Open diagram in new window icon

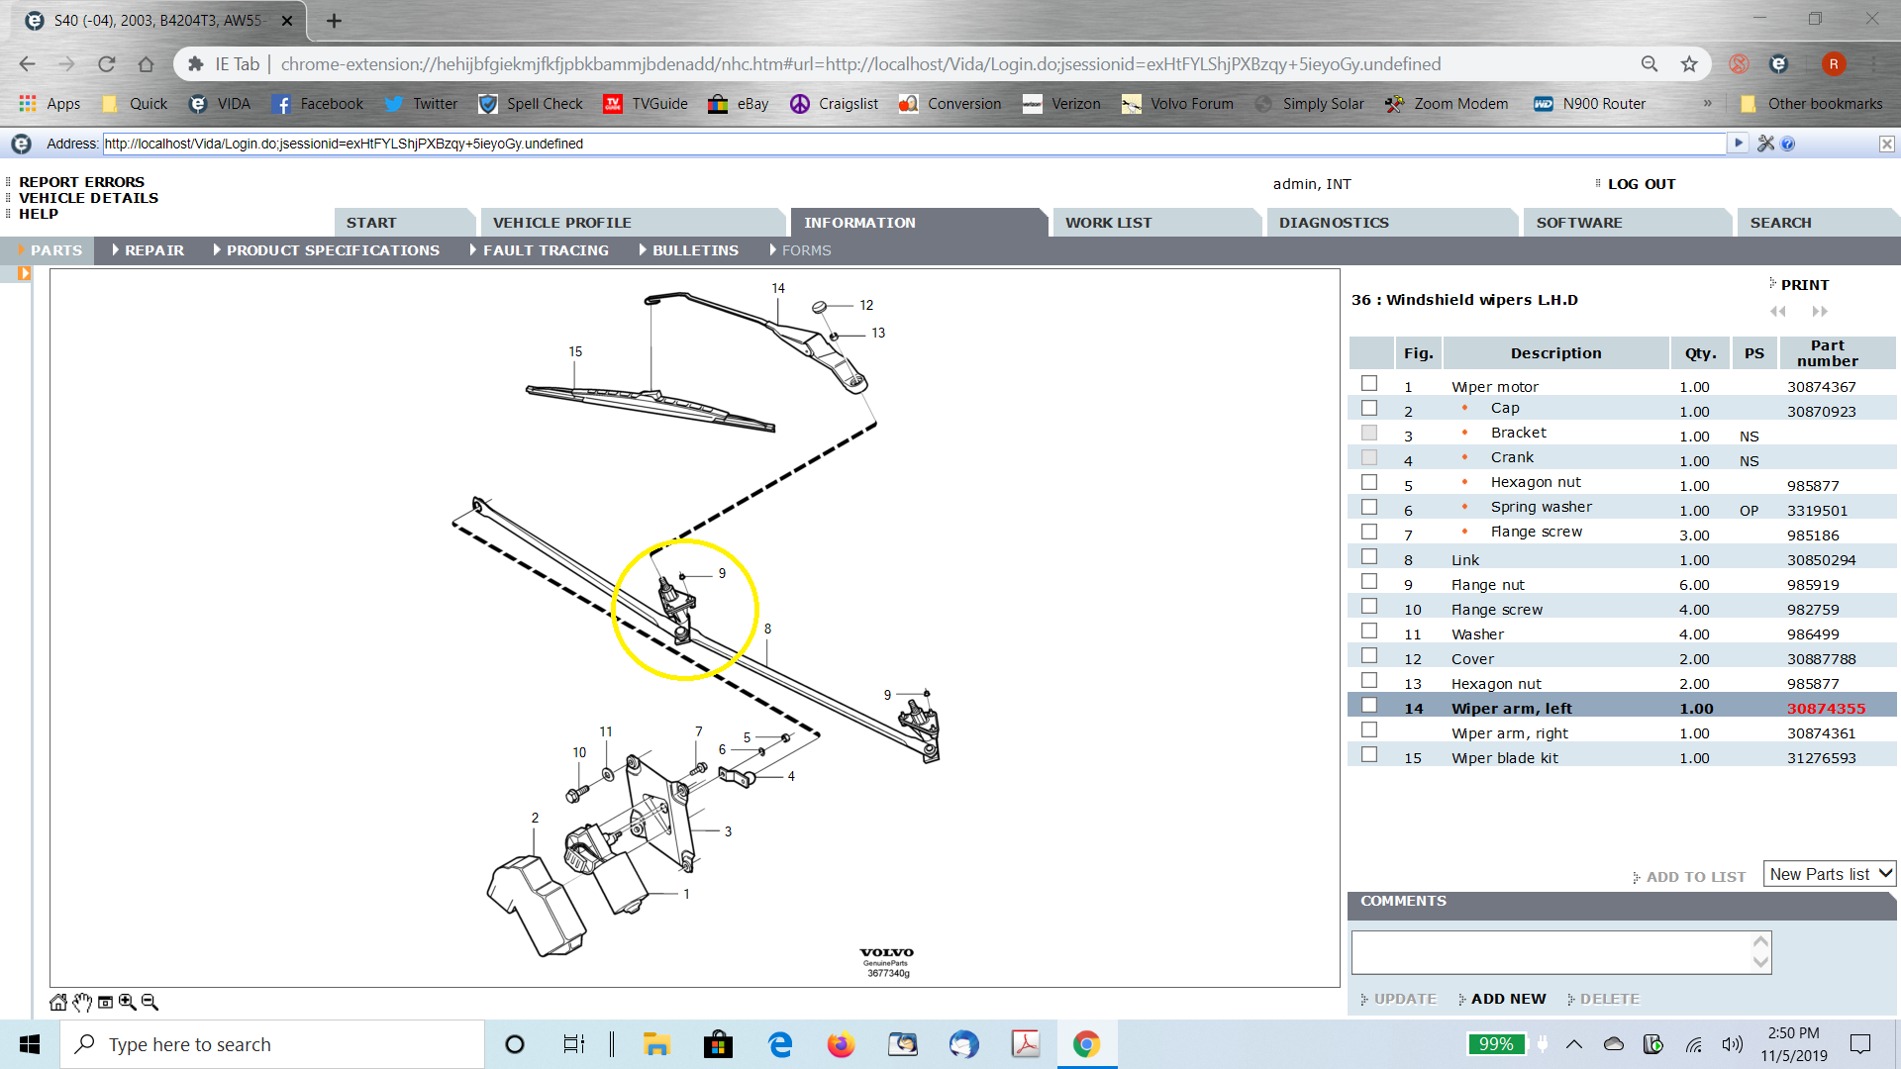point(105,1002)
